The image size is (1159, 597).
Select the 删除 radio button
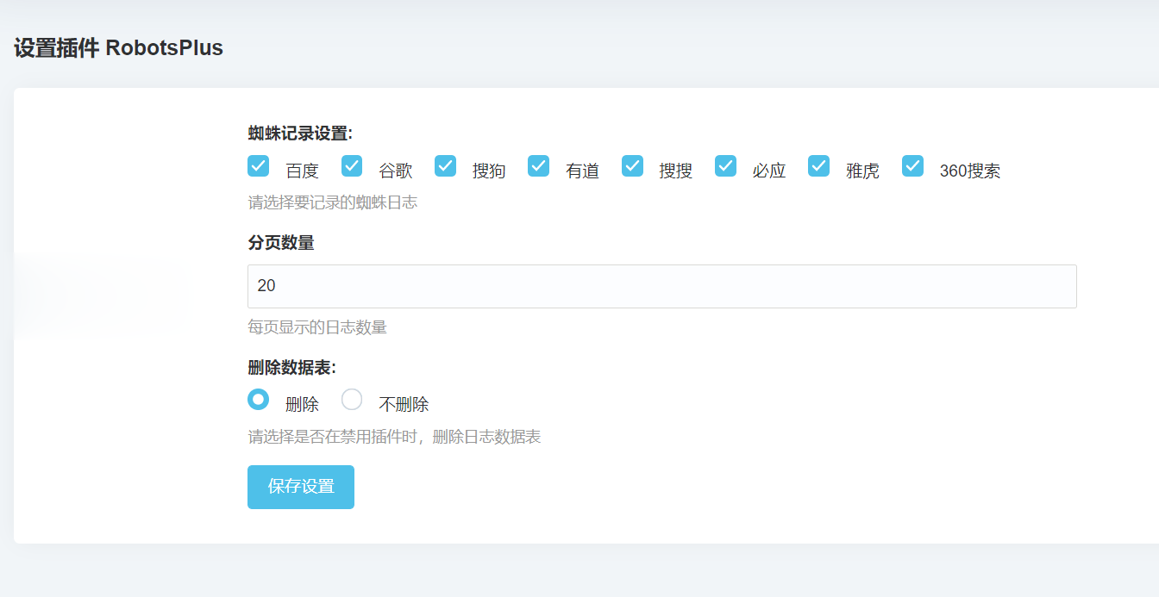(x=258, y=399)
